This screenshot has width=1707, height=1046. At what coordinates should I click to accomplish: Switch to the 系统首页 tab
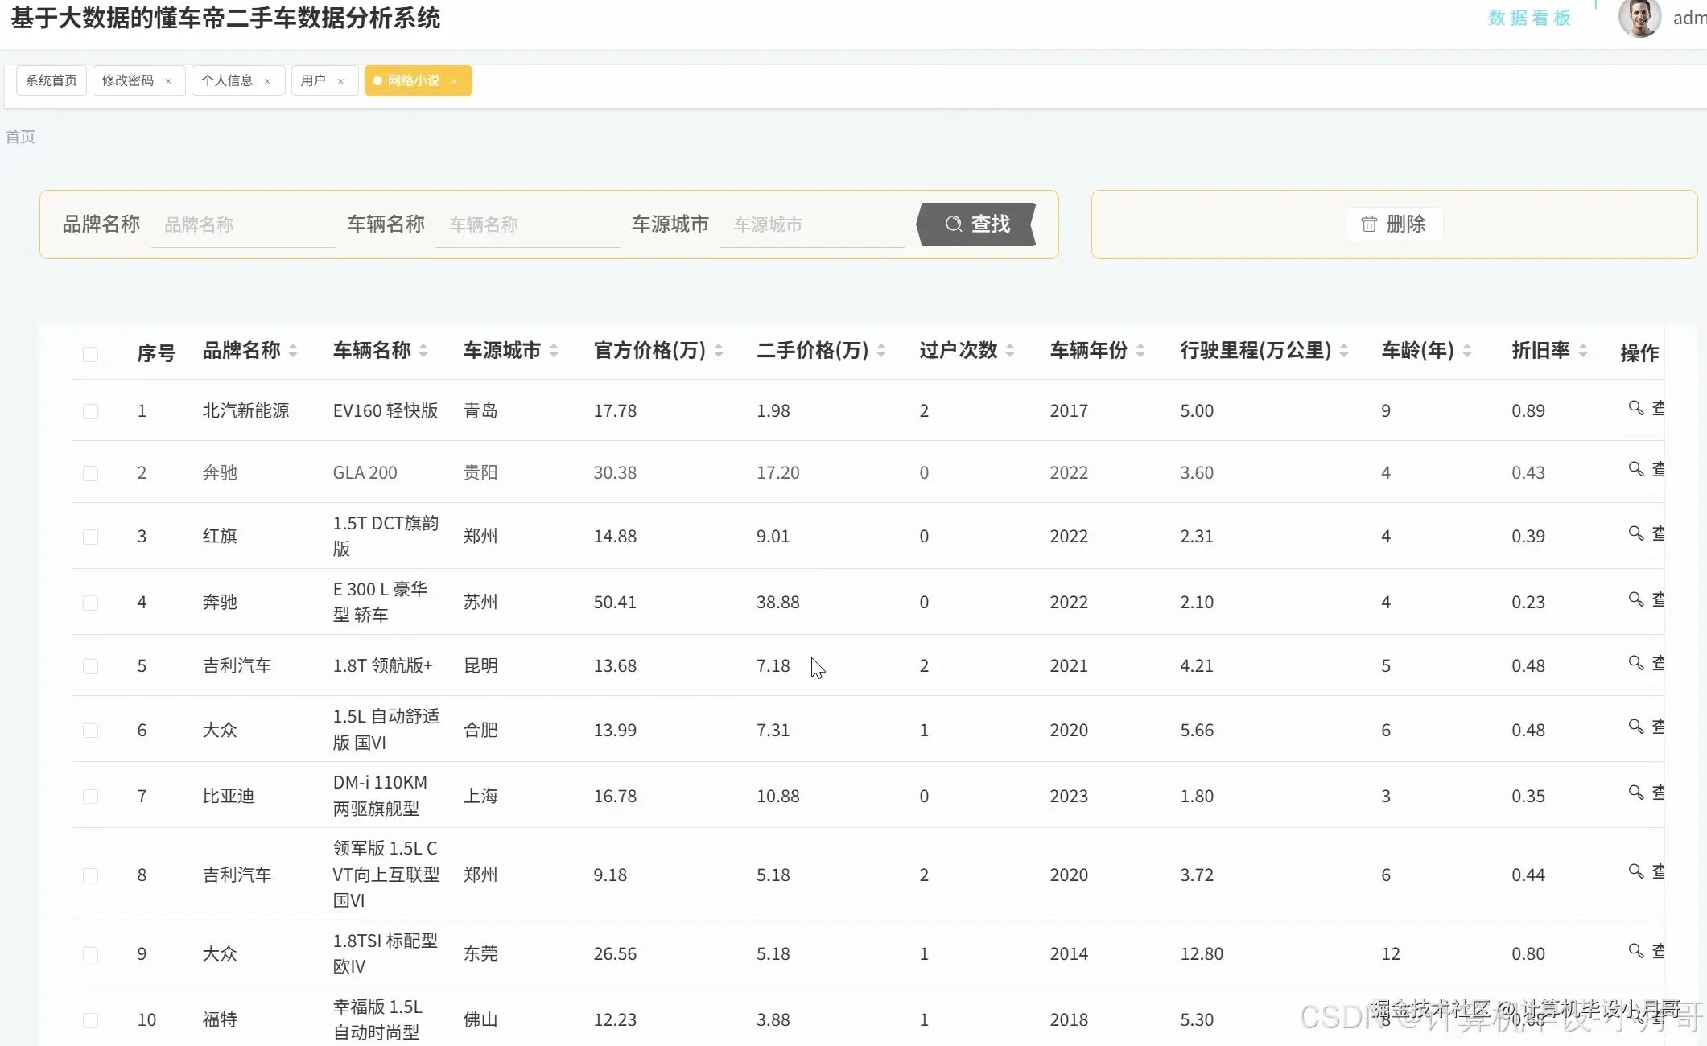tap(51, 80)
